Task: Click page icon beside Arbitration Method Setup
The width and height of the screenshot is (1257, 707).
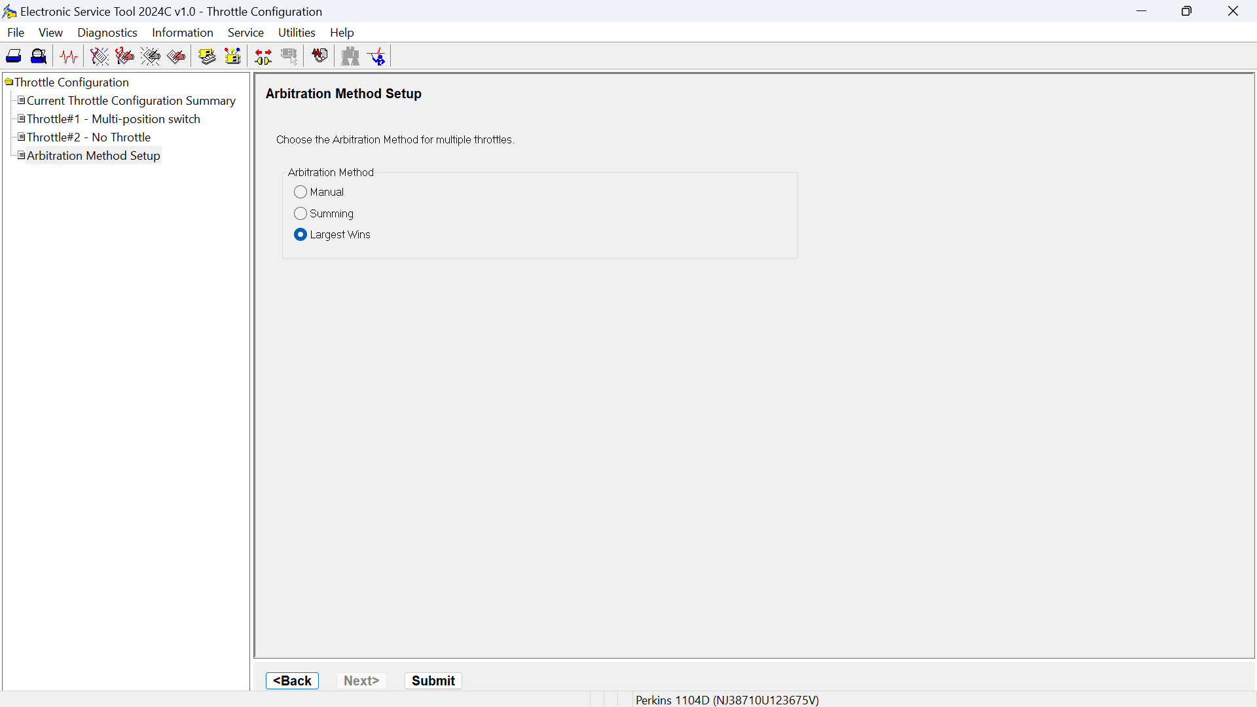Action: (21, 155)
